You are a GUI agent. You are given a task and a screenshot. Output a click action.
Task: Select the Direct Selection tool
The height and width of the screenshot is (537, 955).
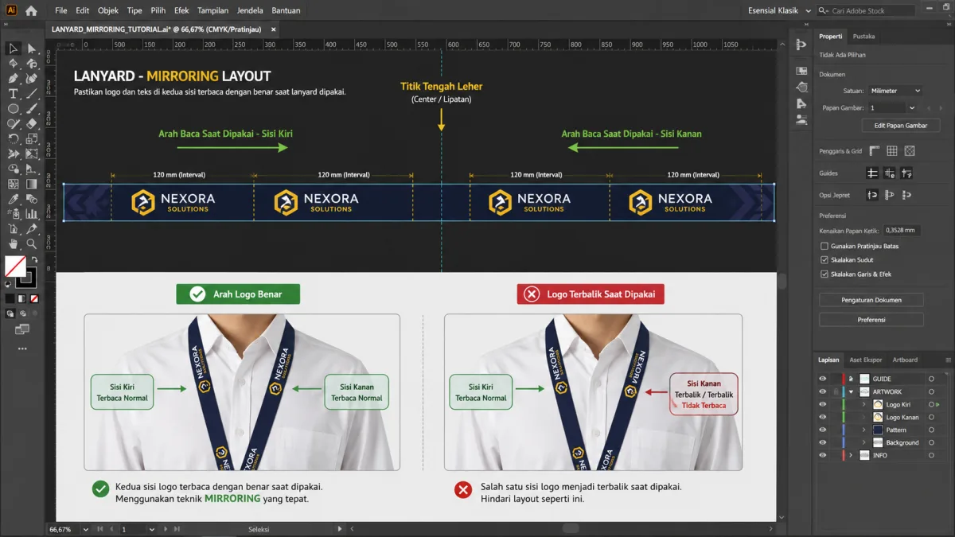tap(32, 49)
